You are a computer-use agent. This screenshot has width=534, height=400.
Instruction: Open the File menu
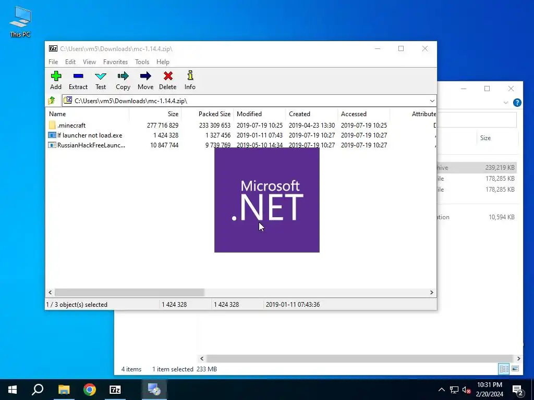pos(53,62)
